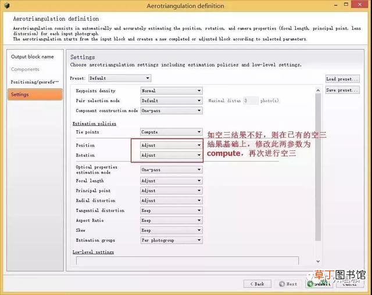Open the Preset dropdown showing Default
This screenshot has width=372, height=295.
[x=120, y=78]
